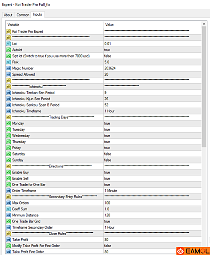Click the Enable Buy boolean icon
The width and height of the screenshot is (210, 255).
[9, 172]
